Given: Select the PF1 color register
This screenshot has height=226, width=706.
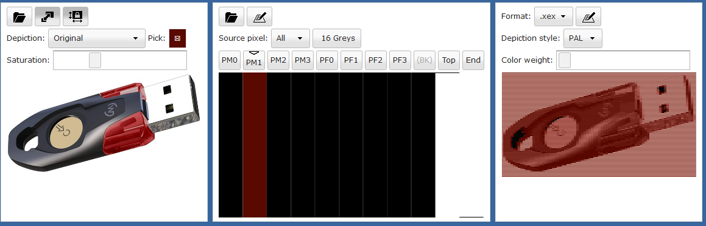Looking at the screenshot, I should coord(351,60).
